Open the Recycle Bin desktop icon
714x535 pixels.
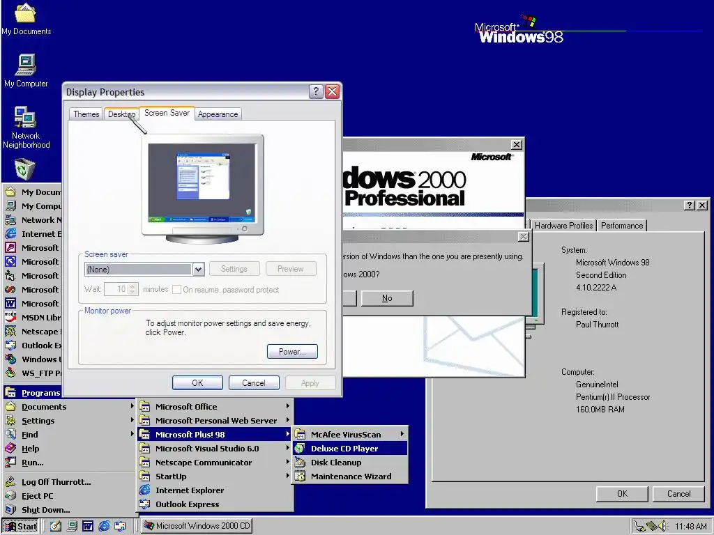point(24,169)
